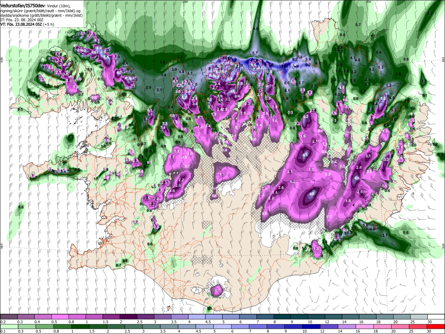Click the 5.9 value on the map

click(x=308, y=59)
